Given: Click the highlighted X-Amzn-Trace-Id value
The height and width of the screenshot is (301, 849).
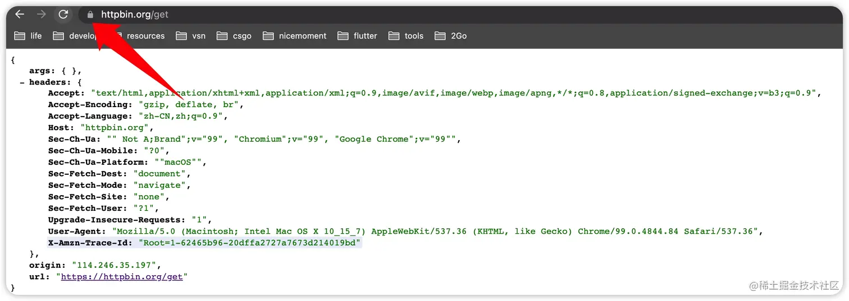Looking at the screenshot, I should [250, 243].
